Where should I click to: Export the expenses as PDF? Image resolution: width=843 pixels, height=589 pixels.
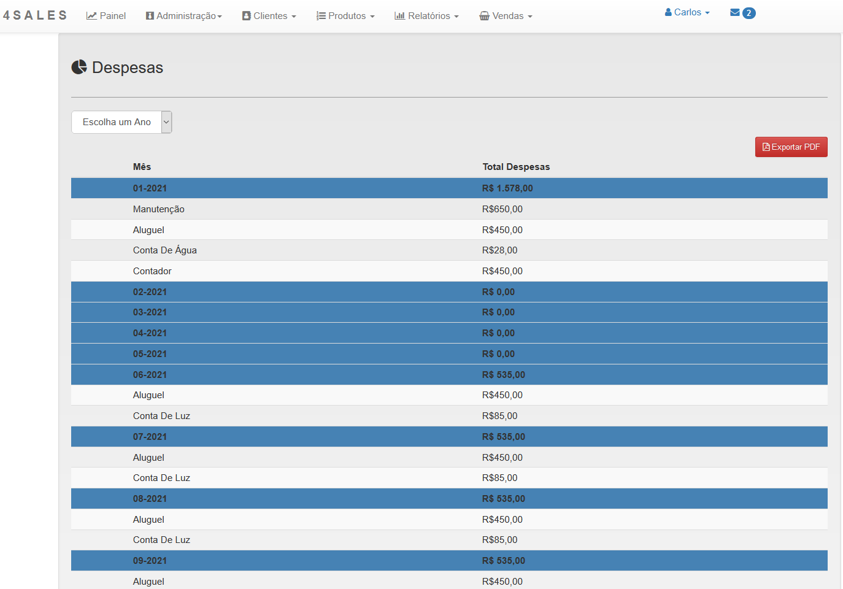(x=791, y=147)
